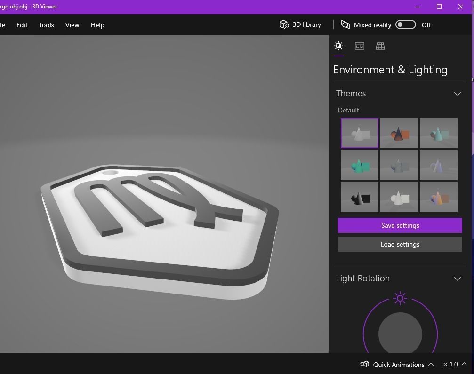The image size is (474, 374).
Task: Click the 3D library label
Action: pos(306,25)
